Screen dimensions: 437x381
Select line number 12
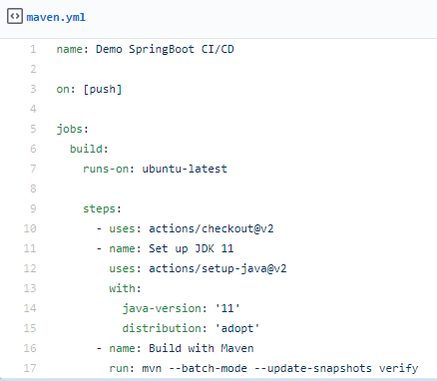[30, 268]
